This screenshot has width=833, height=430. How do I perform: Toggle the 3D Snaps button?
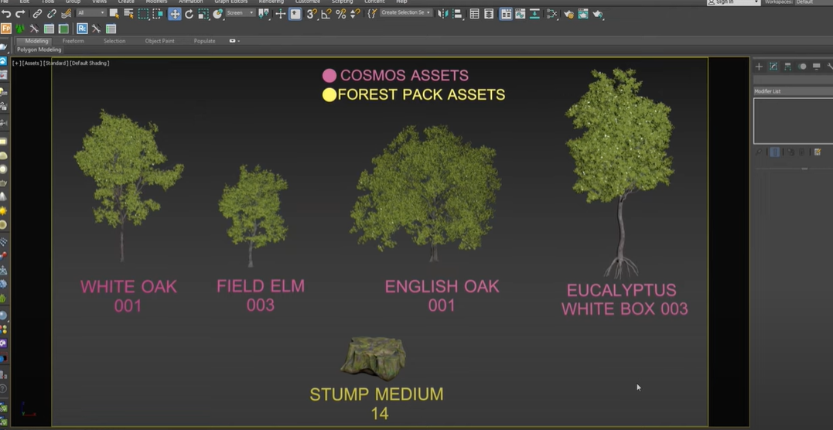[x=311, y=14]
